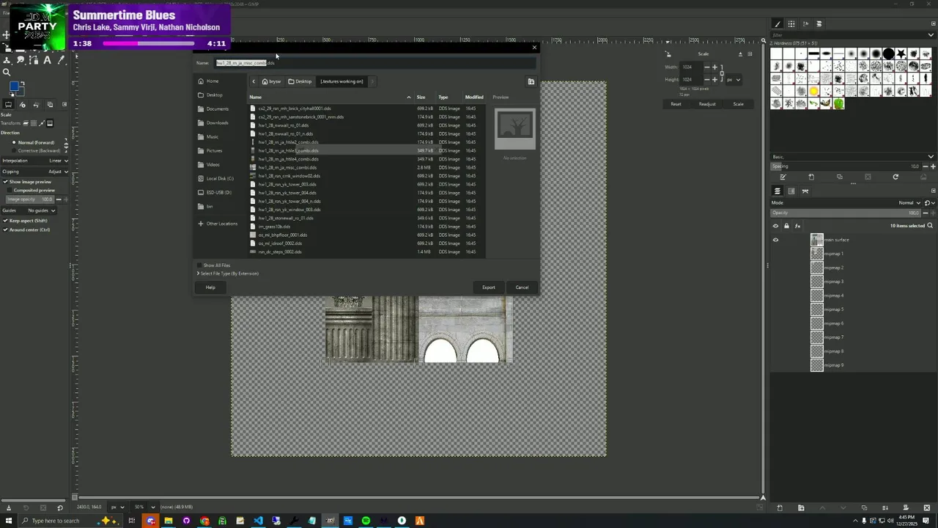Screen dimensions: 938x528
Task: Open the Brushes tab in right dock
Action: 778,24
